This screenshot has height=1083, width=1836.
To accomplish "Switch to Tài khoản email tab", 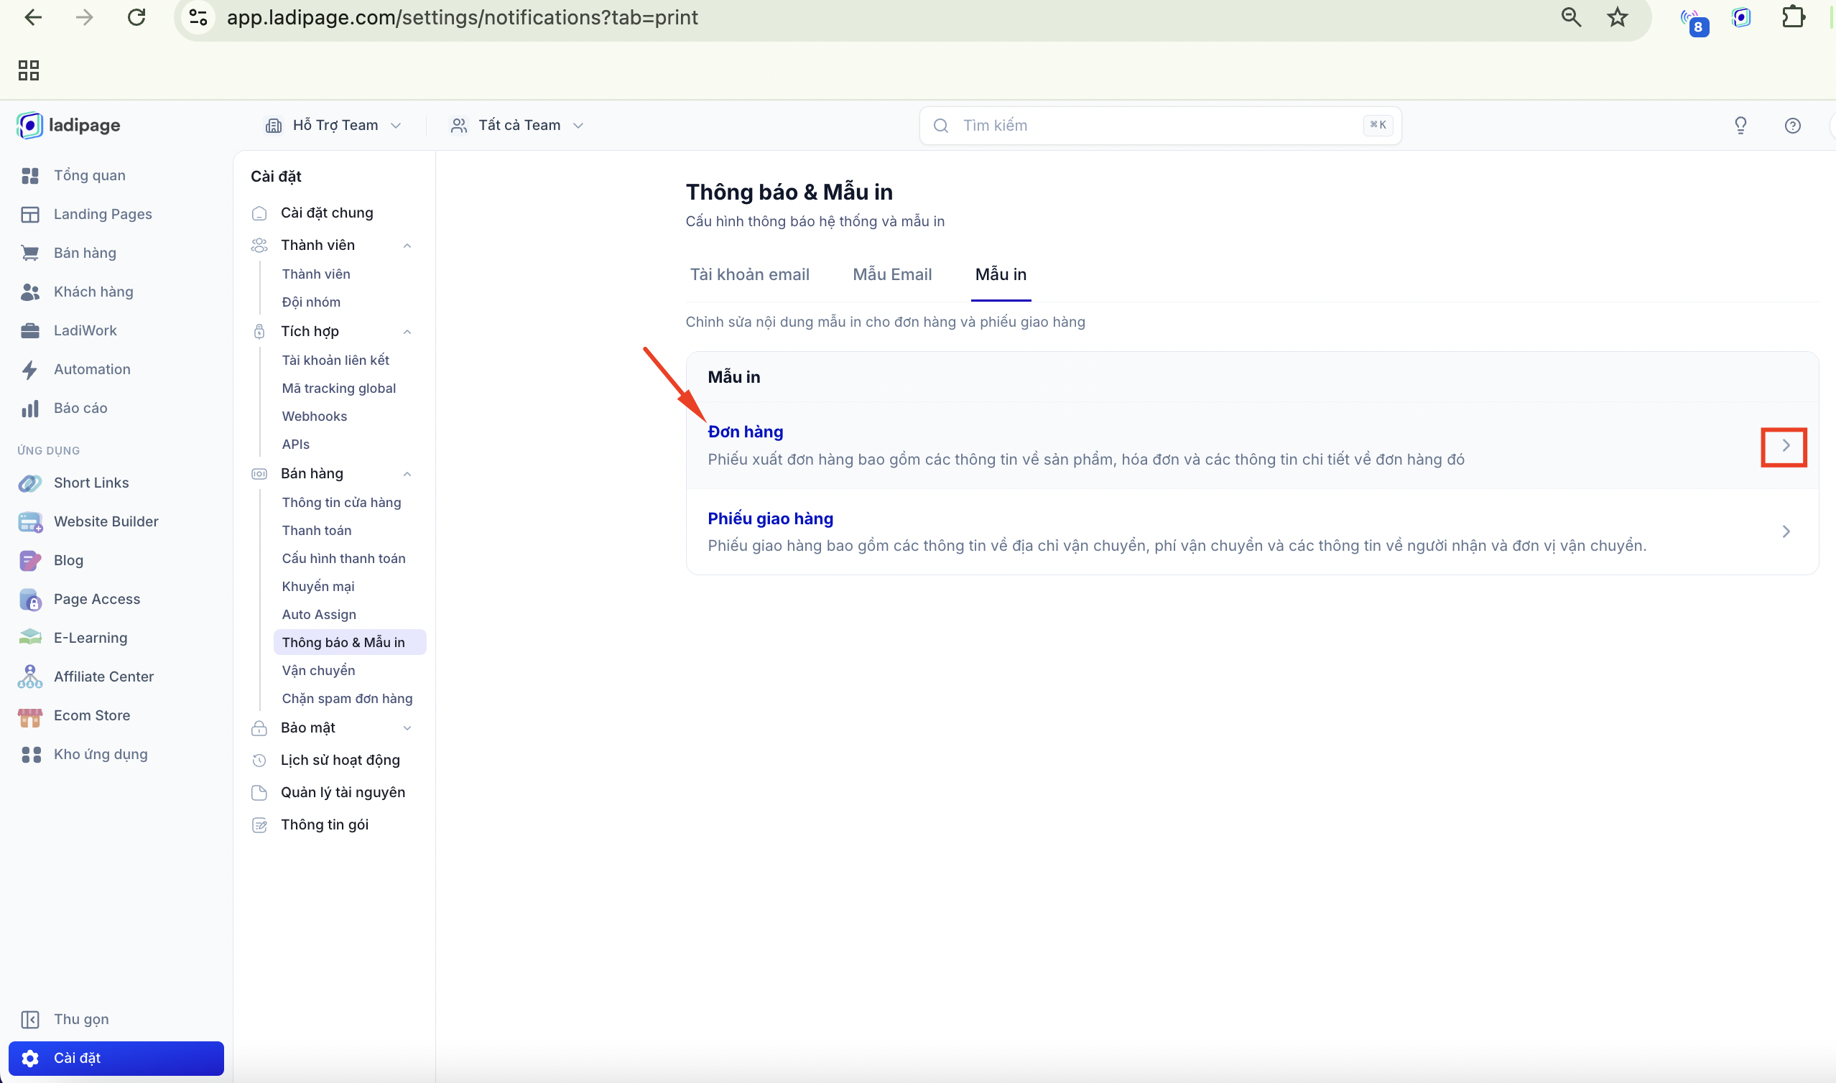I will 749,274.
